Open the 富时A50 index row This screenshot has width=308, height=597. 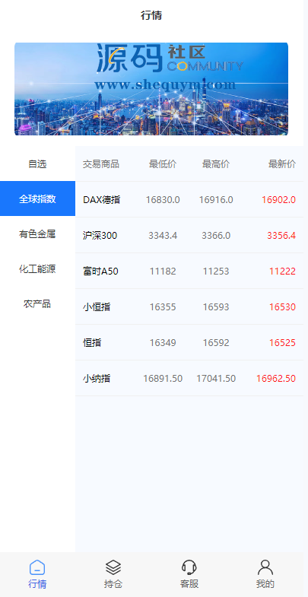189,271
